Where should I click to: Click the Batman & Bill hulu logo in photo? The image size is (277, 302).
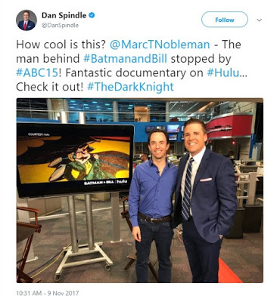tap(105, 183)
